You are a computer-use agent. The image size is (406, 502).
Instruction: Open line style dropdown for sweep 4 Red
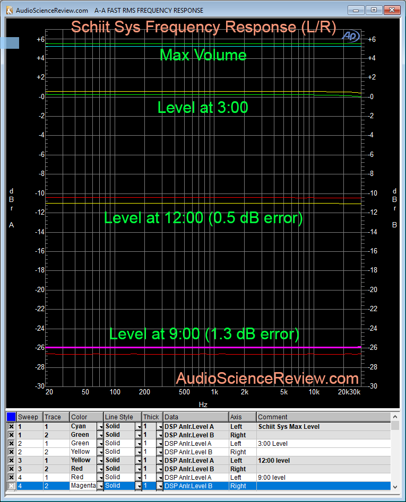139,477
